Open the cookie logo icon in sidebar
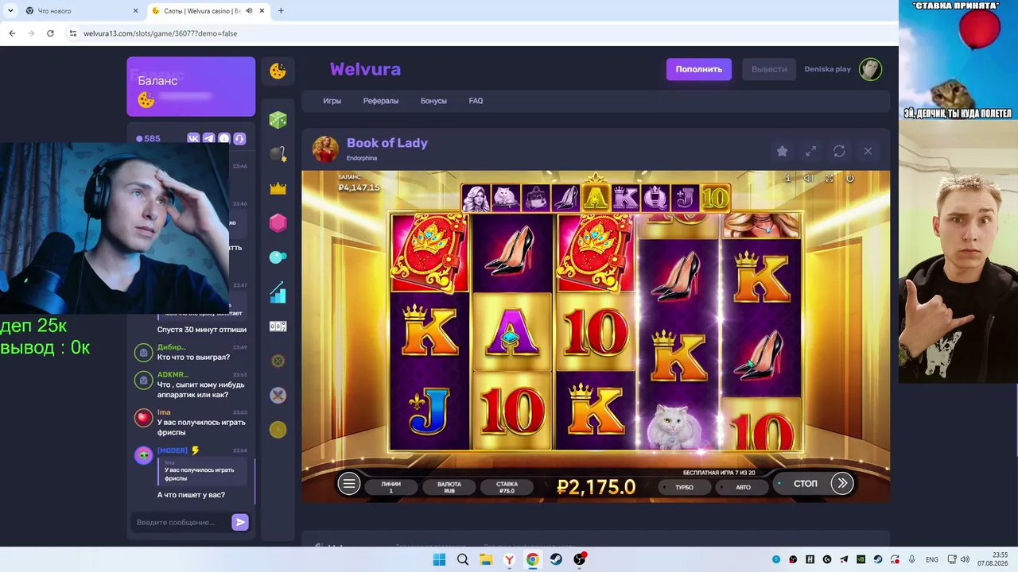 [x=278, y=71]
